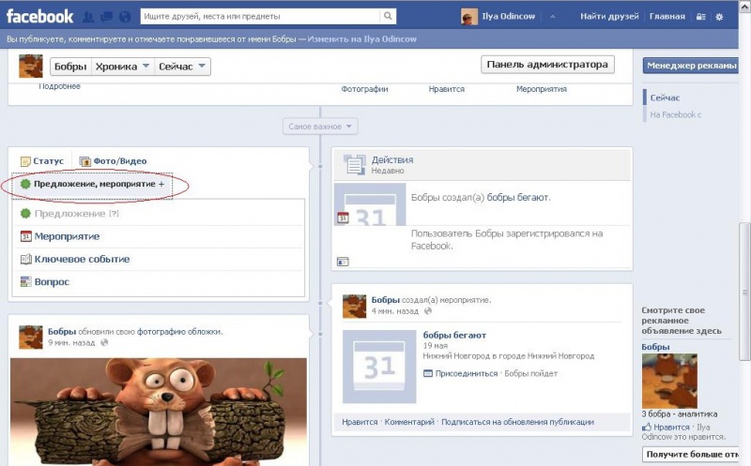Click the vertical page scrollbar
Screen dimensions: 751x466
coord(744,292)
